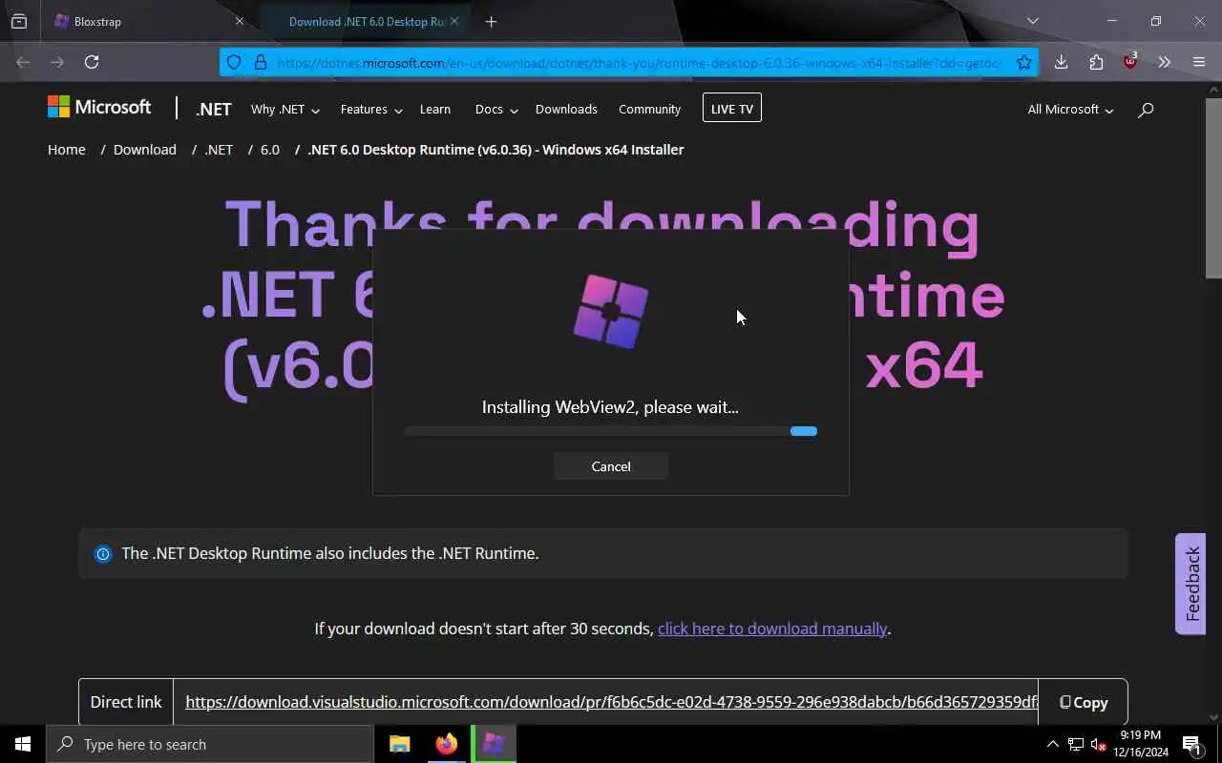This screenshot has height=763, width=1222.
Task: Open Firefox View icon
Action: pyautogui.click(x=19, y=21)
